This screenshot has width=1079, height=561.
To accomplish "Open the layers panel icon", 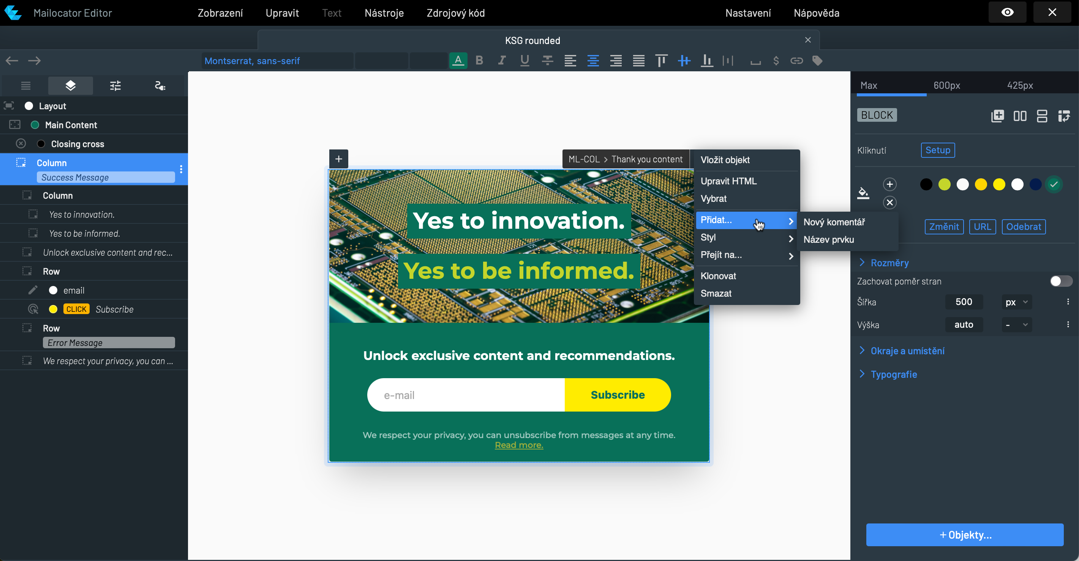I will [70, 85].
